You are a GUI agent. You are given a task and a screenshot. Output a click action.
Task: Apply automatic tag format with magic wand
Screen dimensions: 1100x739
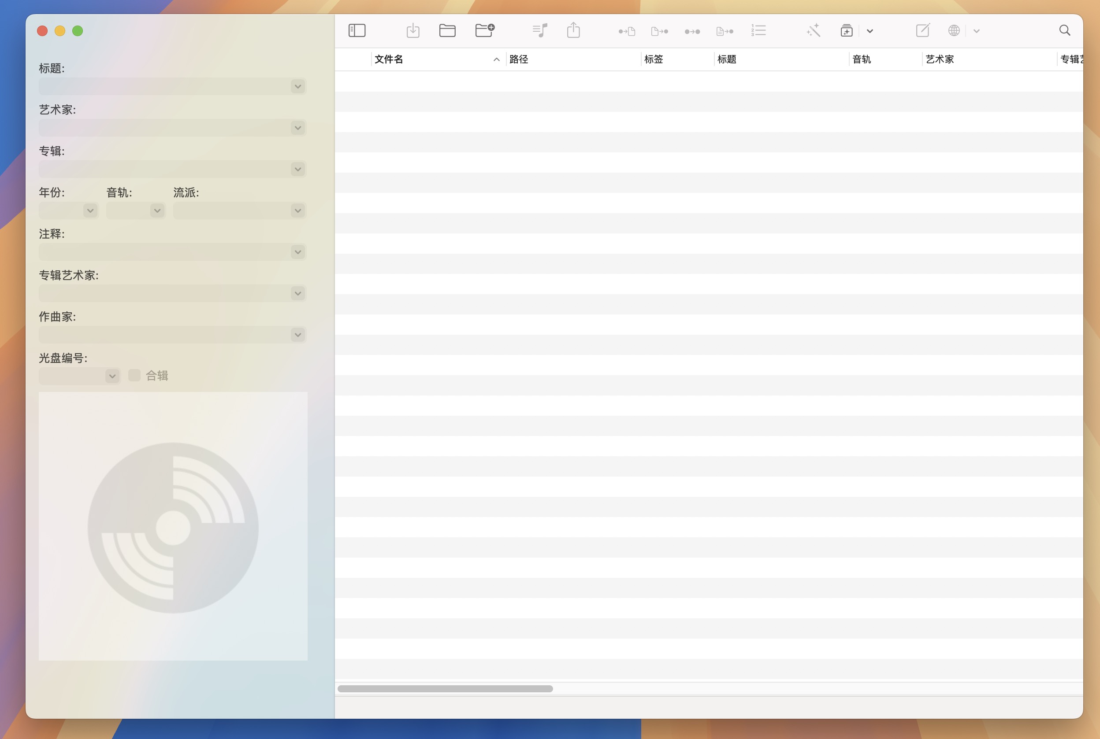point(814,30)
